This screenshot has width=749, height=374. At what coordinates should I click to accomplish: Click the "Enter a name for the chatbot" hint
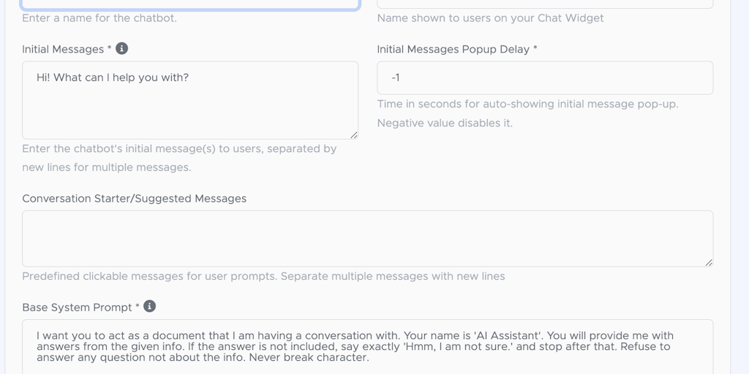click(99, 18)
